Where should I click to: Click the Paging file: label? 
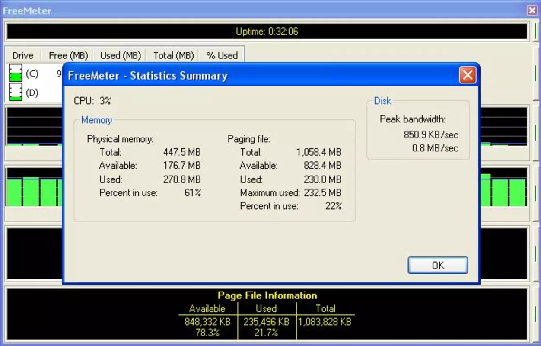point(249,139)
